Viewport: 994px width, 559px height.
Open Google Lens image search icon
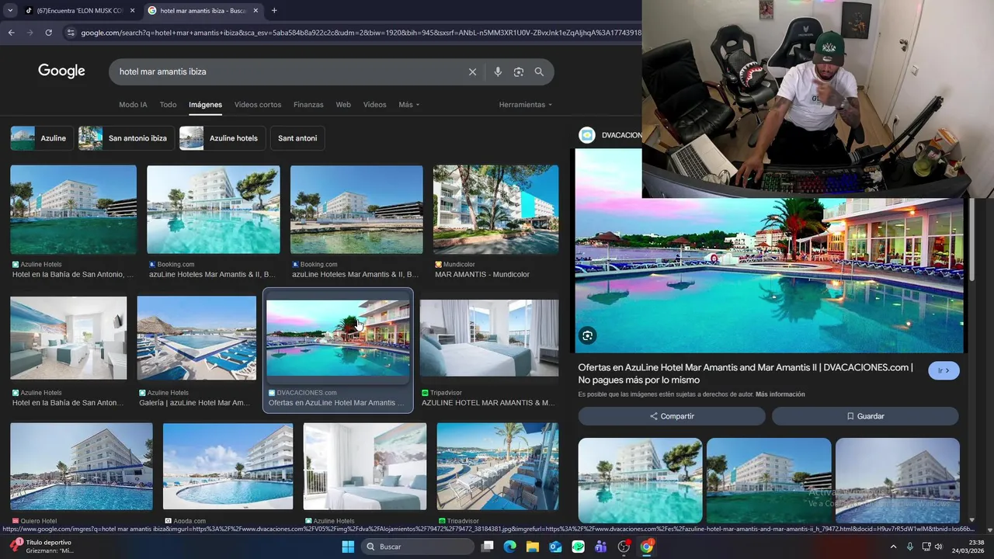point(519,71)
